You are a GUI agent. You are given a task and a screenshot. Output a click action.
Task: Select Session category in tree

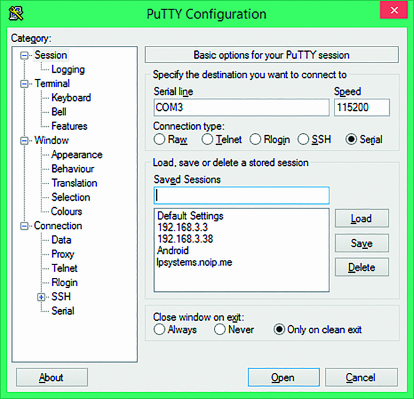click(51, 55)
